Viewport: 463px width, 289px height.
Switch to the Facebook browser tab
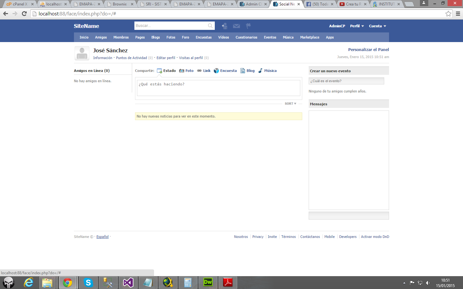pyautogui.click(x=320, y=4)
